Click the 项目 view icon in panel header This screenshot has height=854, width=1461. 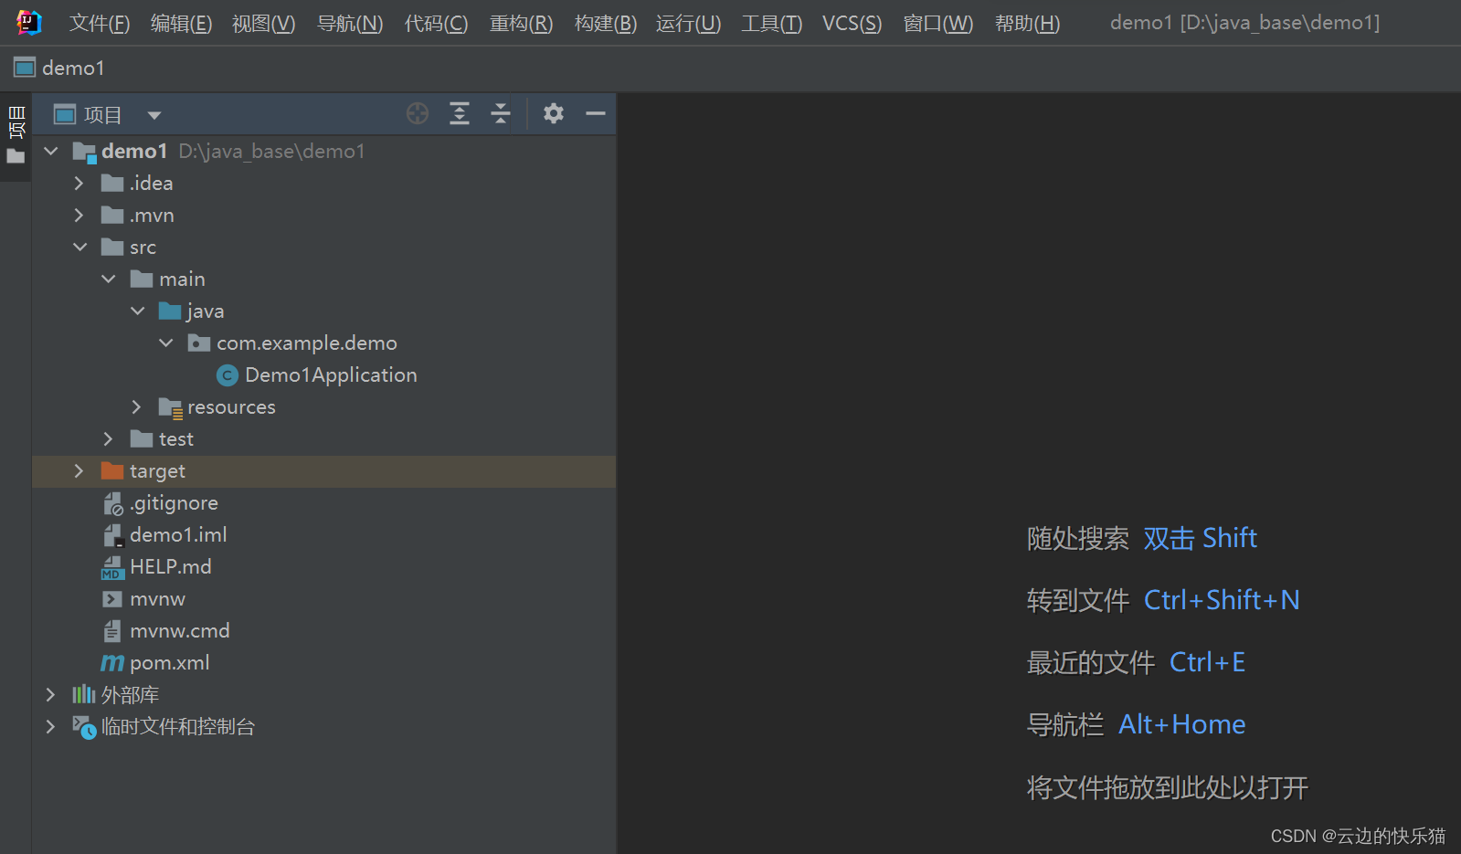[x=65, y=114]
